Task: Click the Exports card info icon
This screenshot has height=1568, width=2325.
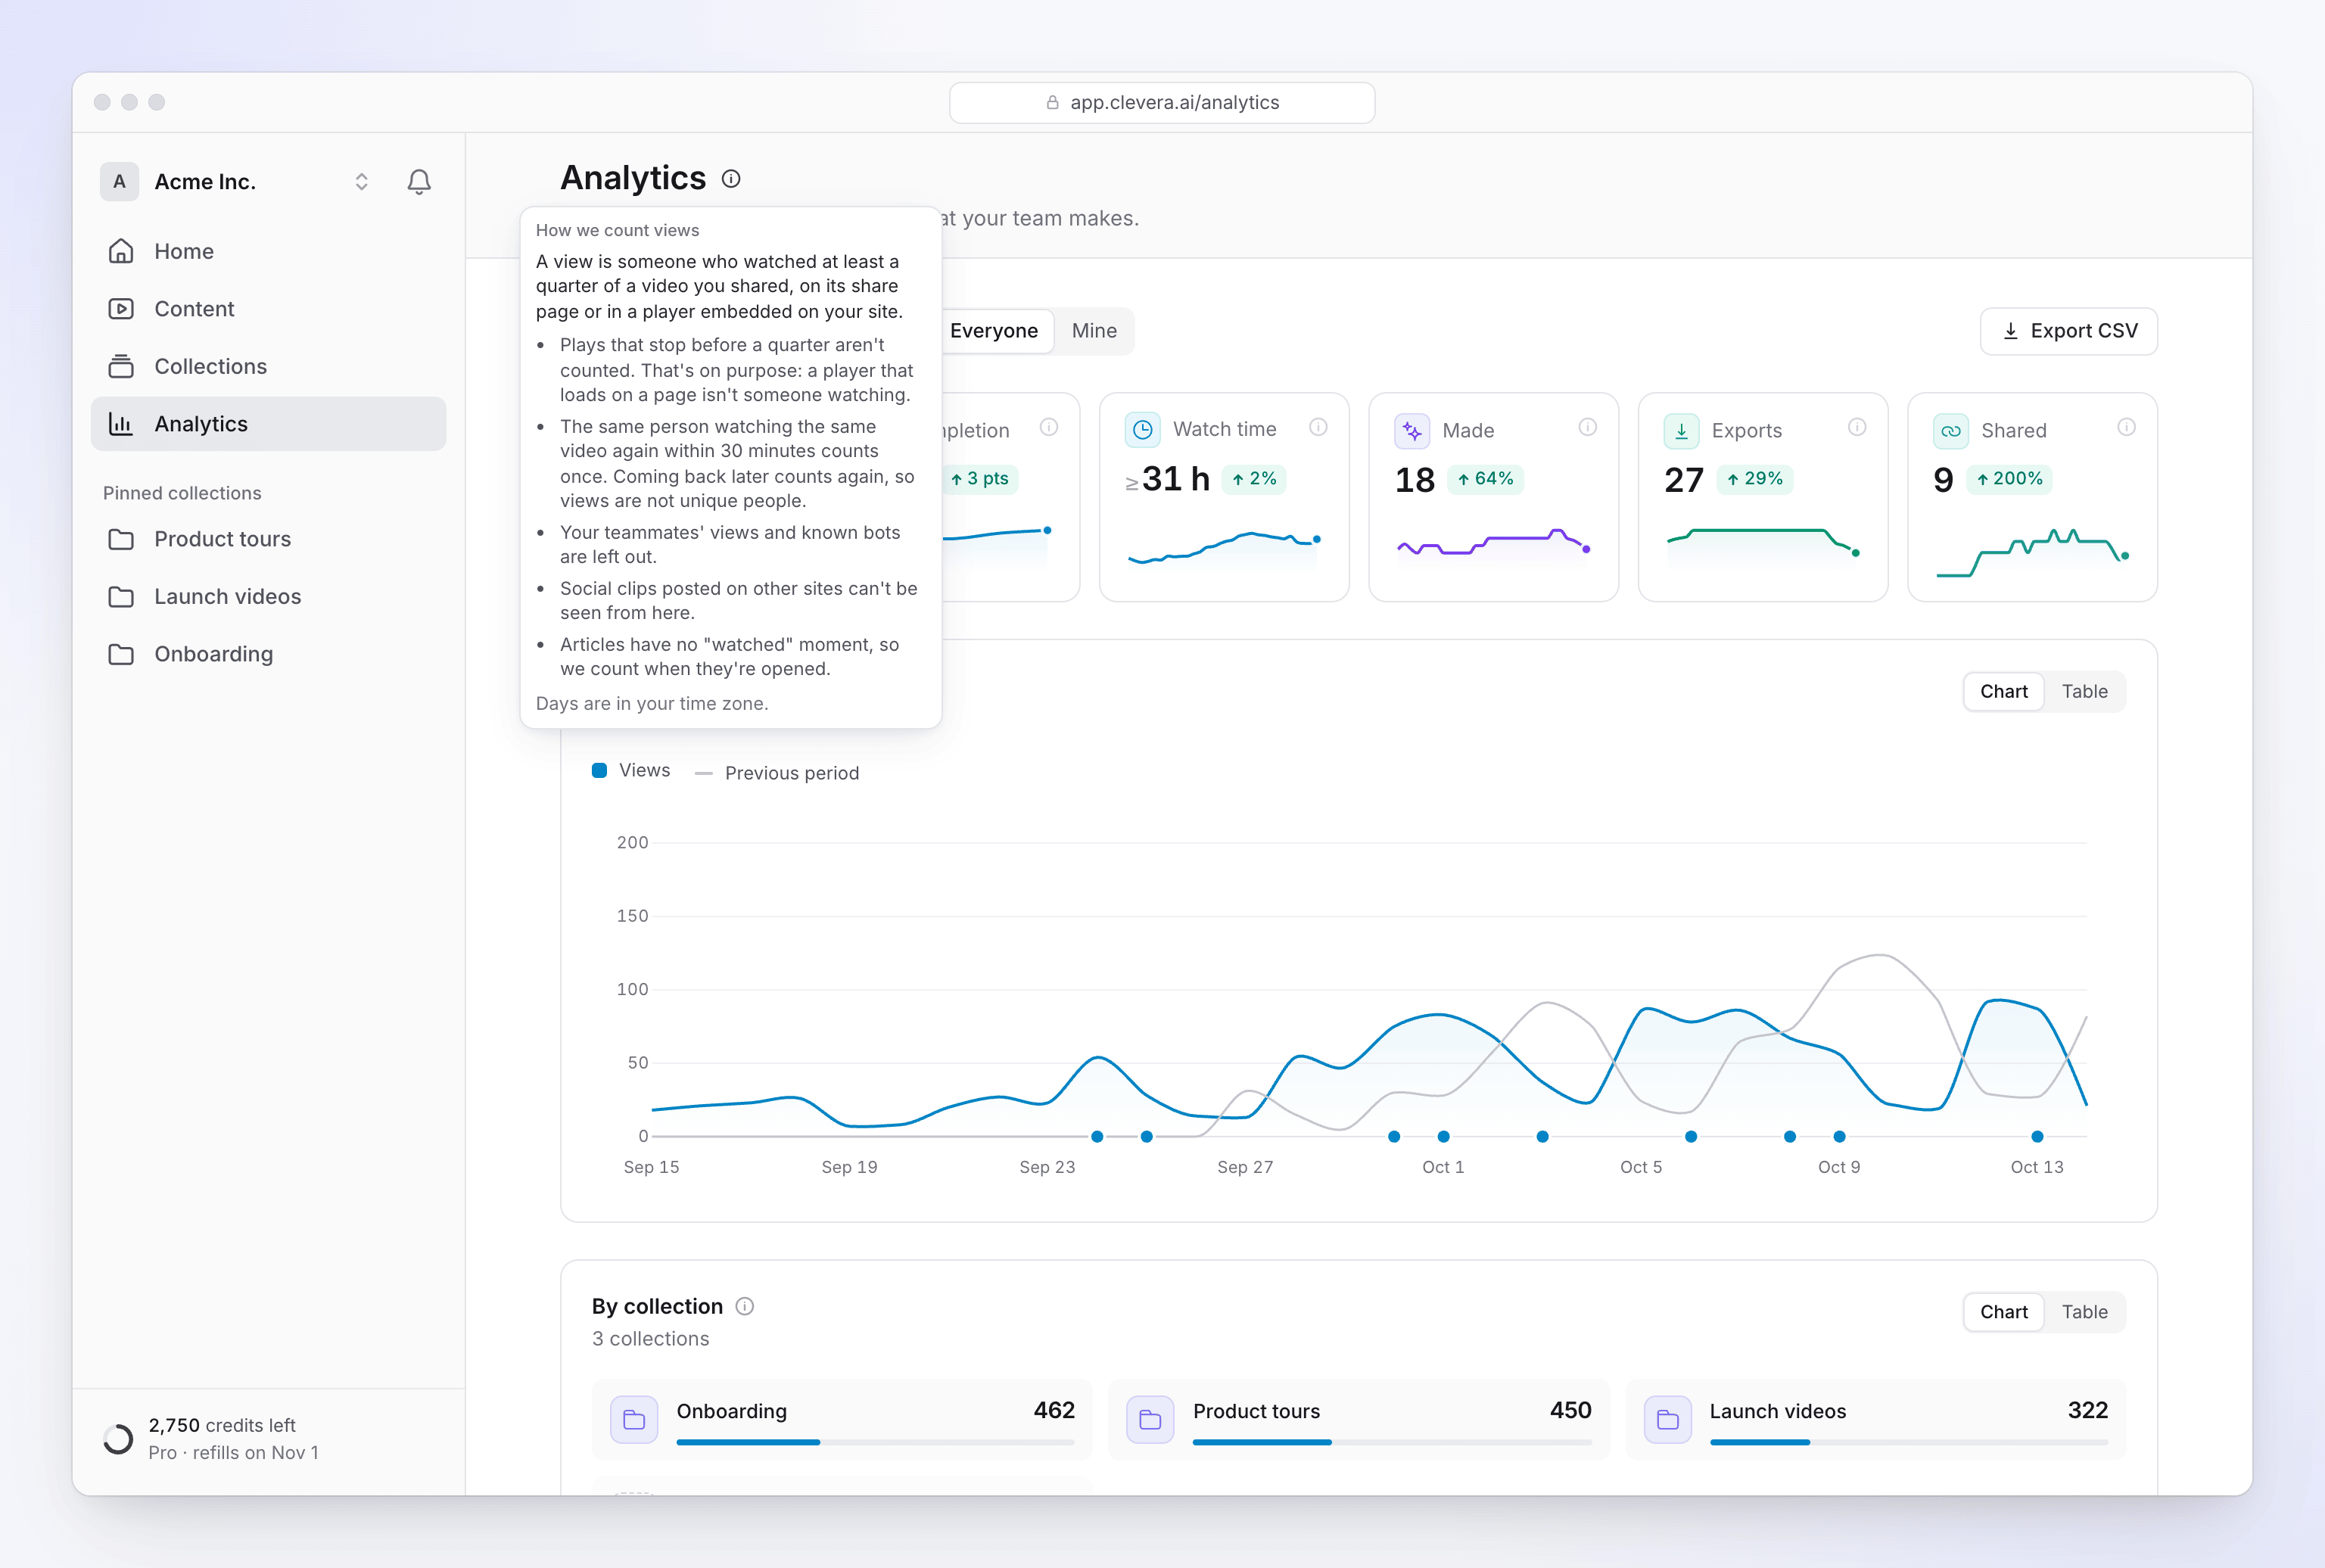Action: tap(1857, 428)
